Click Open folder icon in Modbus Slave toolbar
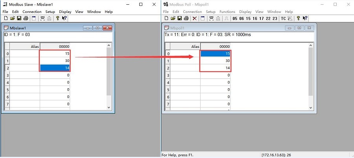The height and width of the screenshot is (158, 354). tap(13, 18)
